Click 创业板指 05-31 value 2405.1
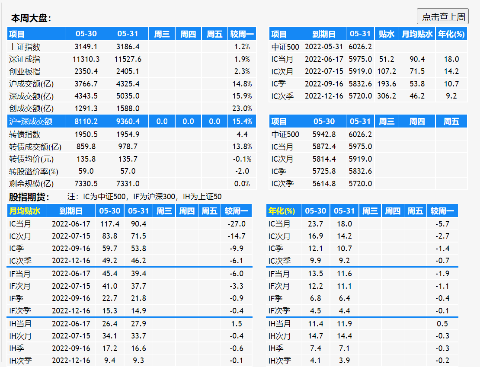The width and height of the screenshot is (480, 367). pyautogui.click(x=128, y=71)
